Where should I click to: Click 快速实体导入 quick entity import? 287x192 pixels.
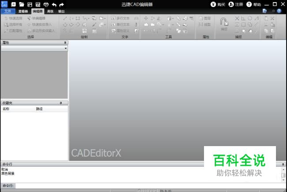click(40, 24)
